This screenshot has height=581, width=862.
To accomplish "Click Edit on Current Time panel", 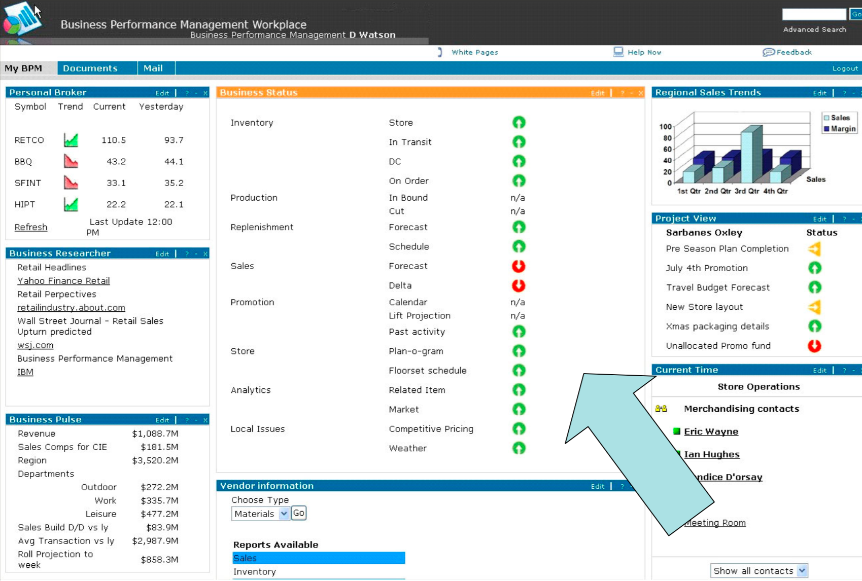I will point(819,371).
